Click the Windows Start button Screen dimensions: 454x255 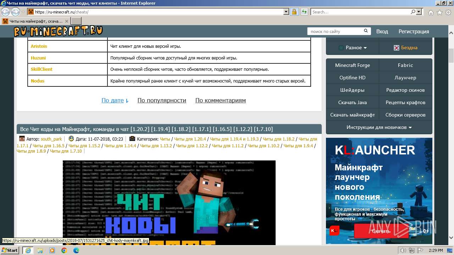[10, 250]
